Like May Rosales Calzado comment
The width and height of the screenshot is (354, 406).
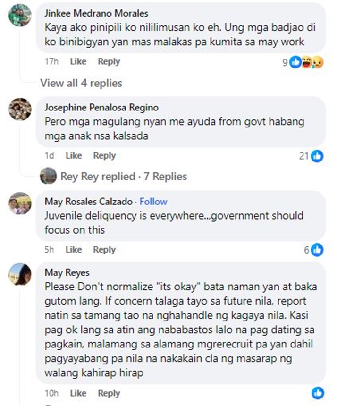[x=74, y=250]
